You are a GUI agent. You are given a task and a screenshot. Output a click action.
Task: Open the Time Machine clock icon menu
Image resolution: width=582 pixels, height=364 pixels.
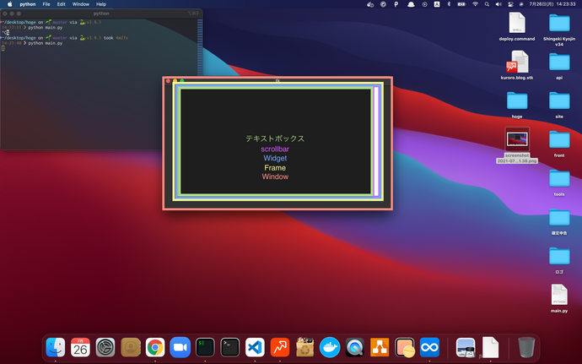click(424, 4)
